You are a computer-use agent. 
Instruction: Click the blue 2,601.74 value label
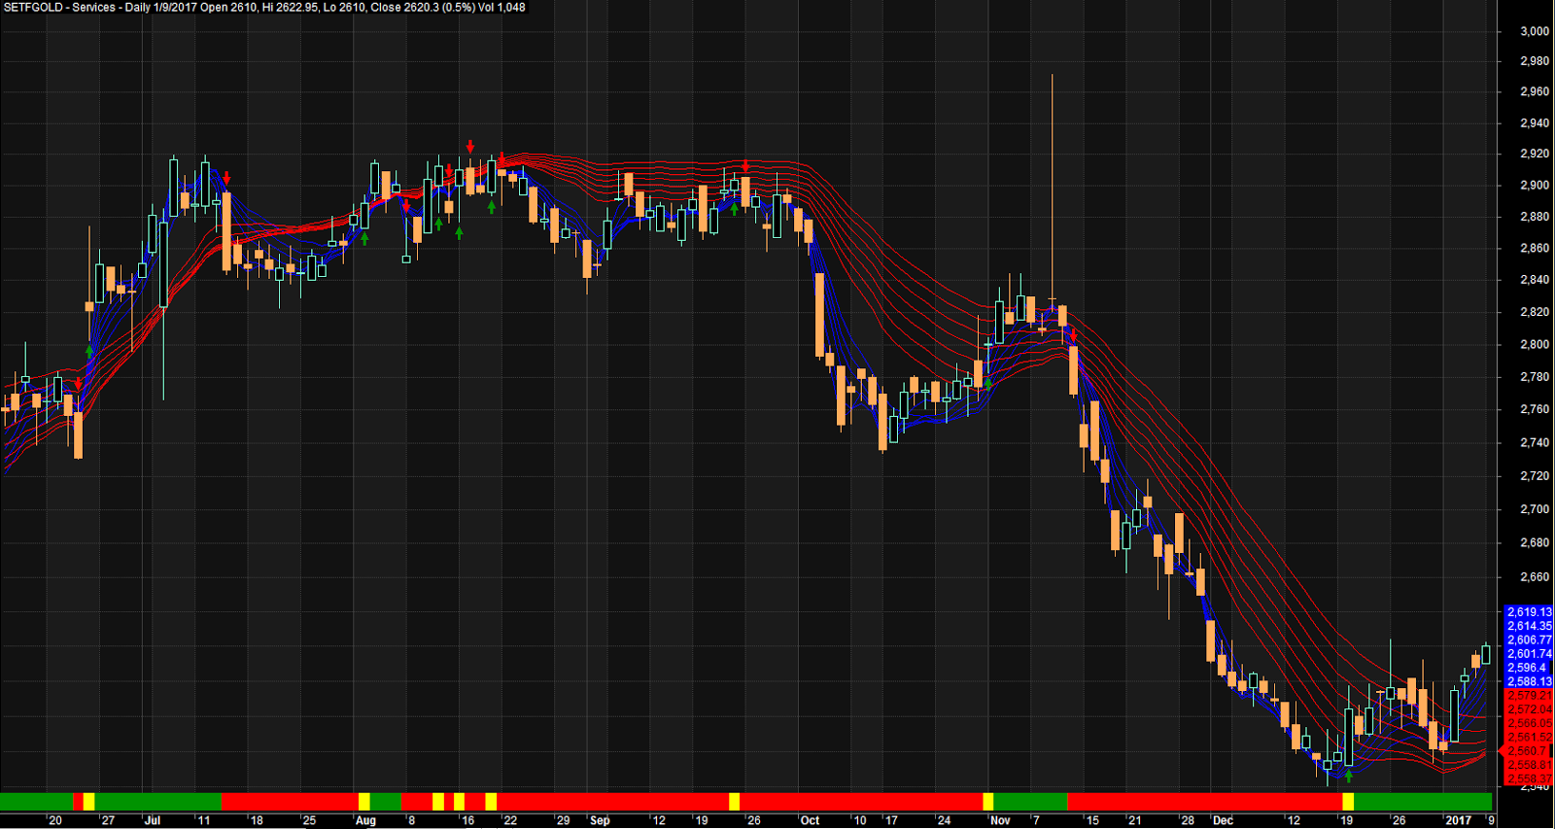[1529, 654]
